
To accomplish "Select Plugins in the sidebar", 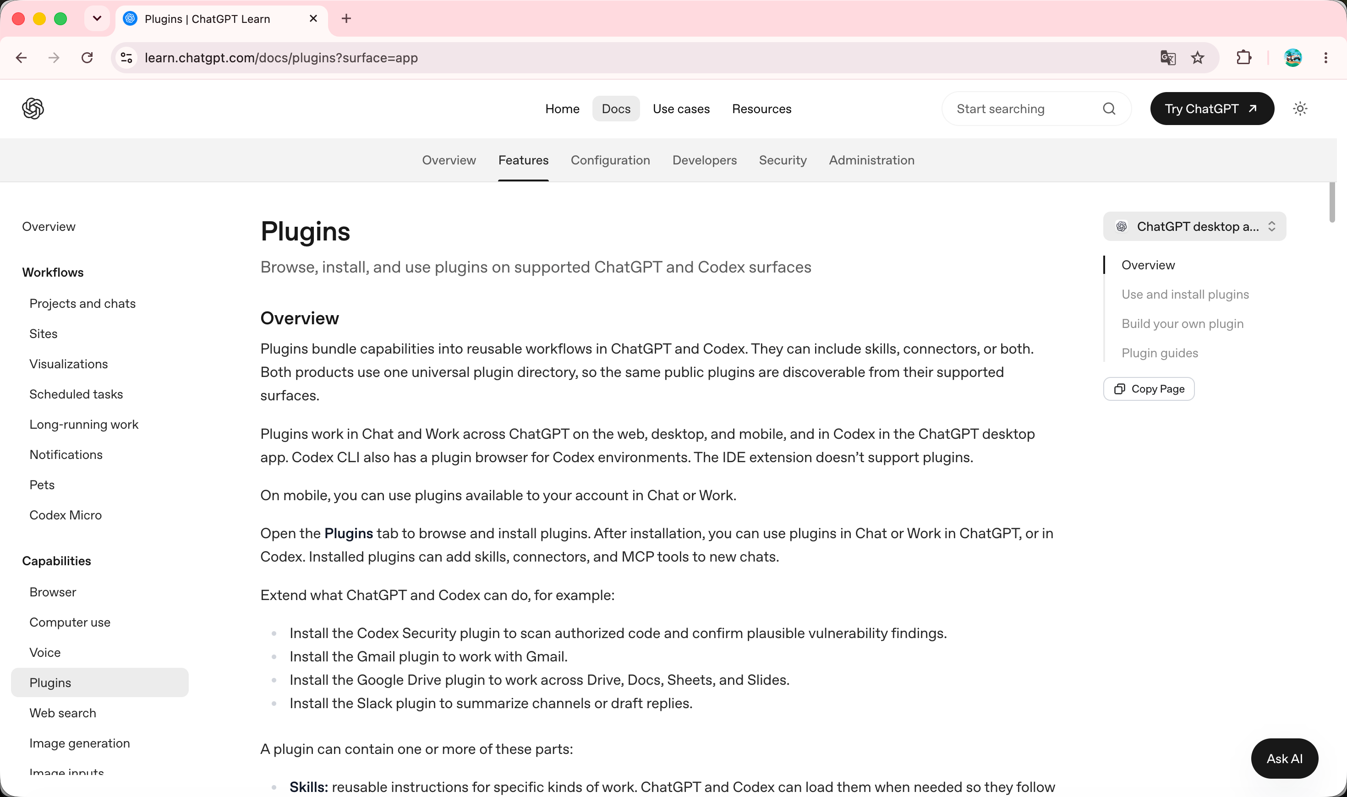I will pyautogui.click(x=100, y=682).
